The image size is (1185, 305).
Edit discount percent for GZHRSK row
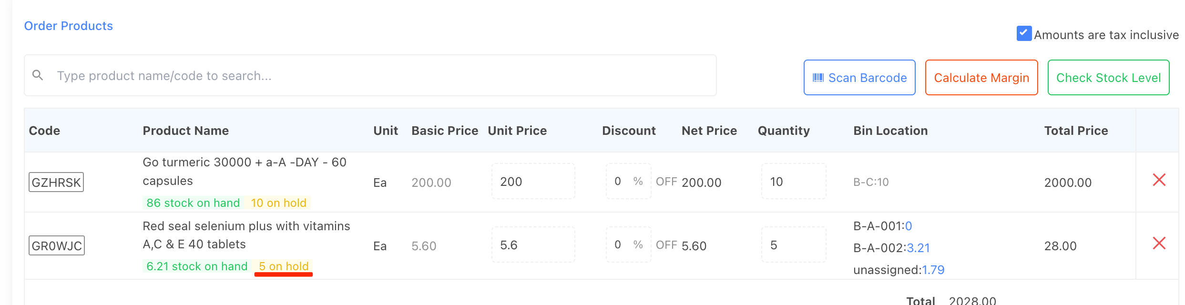click(x=619, y=182)
